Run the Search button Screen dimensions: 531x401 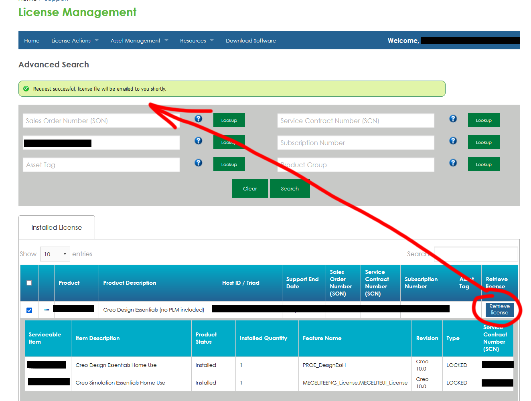(x=290, y=188)
